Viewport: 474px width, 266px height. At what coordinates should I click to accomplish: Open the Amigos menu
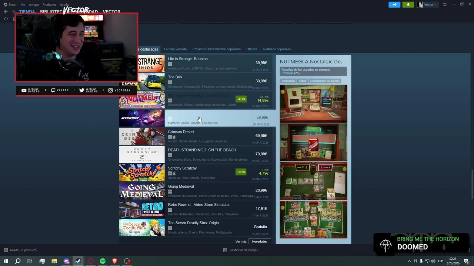[x=34, y=4]
